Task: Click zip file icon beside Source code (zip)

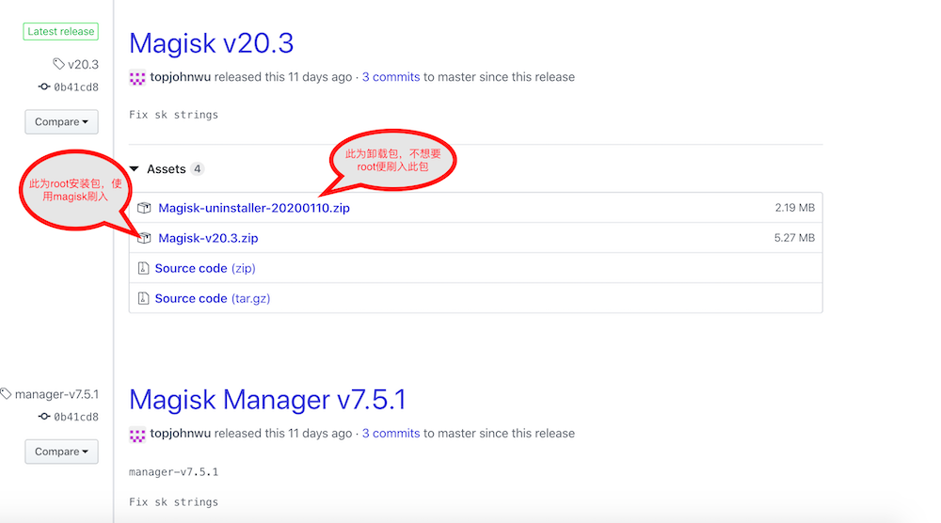Action: 143,268
